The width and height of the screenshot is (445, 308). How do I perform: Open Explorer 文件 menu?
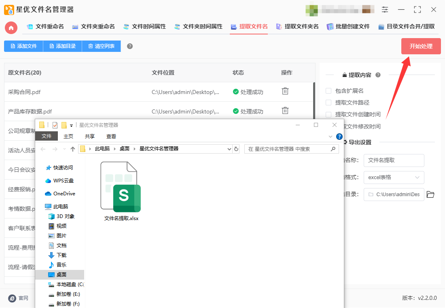pos(47,136)
